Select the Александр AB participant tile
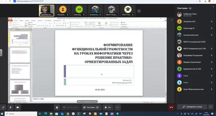Image resolution: width=216 pixels, height=116 pixels. 79,10
